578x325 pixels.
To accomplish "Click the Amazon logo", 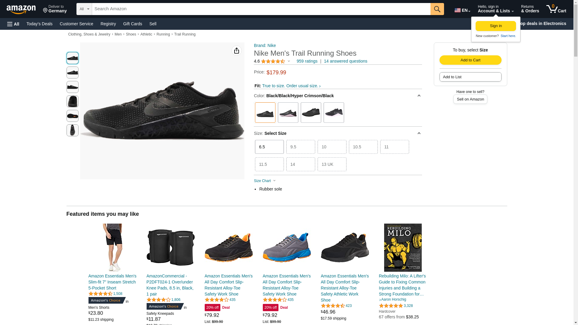I will tap(21, 9).
